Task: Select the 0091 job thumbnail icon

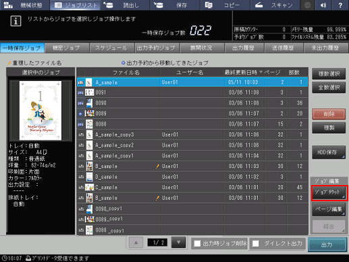Action: coord(89,93)
